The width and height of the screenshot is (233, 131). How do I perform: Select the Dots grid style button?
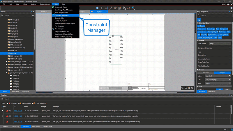click(227, 90)
